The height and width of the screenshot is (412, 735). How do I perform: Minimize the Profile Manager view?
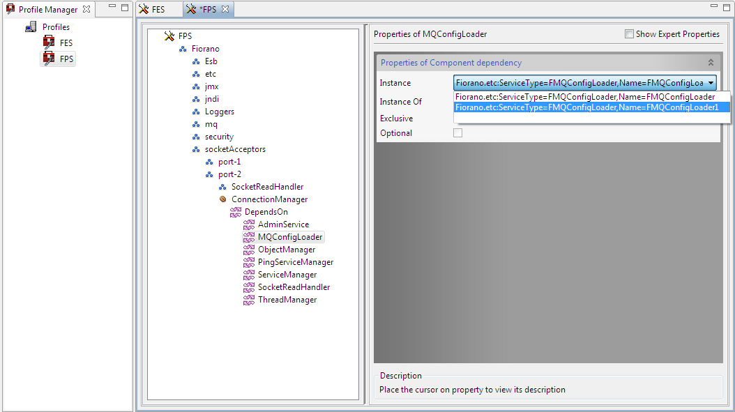point(112,7)
